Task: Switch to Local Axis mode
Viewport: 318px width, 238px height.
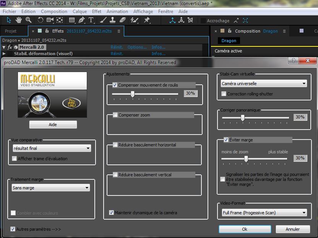Action: 172,20
